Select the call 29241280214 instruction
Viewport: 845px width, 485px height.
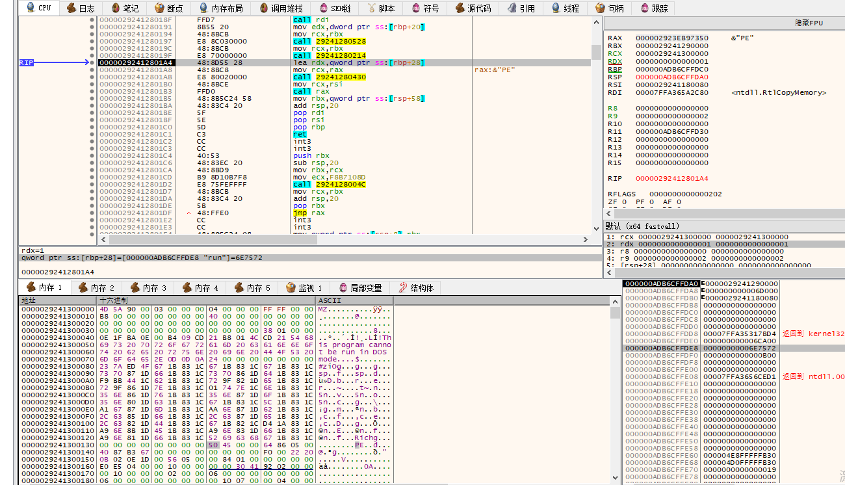[x=330, y=55]
